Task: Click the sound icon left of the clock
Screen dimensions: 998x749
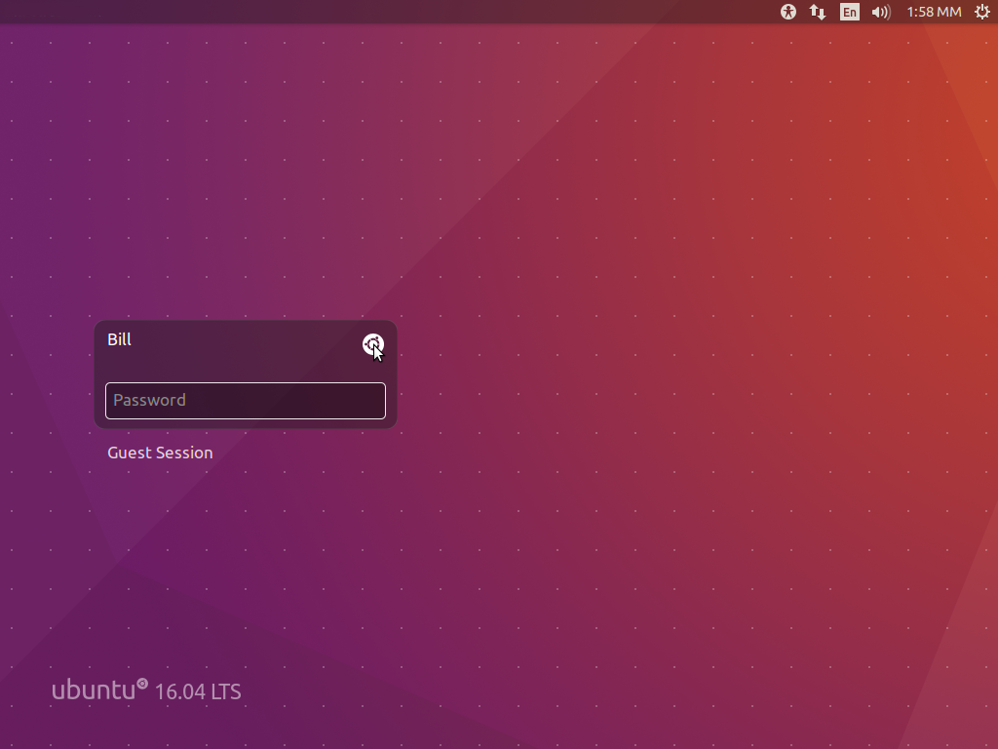Action: click(881, 12)
